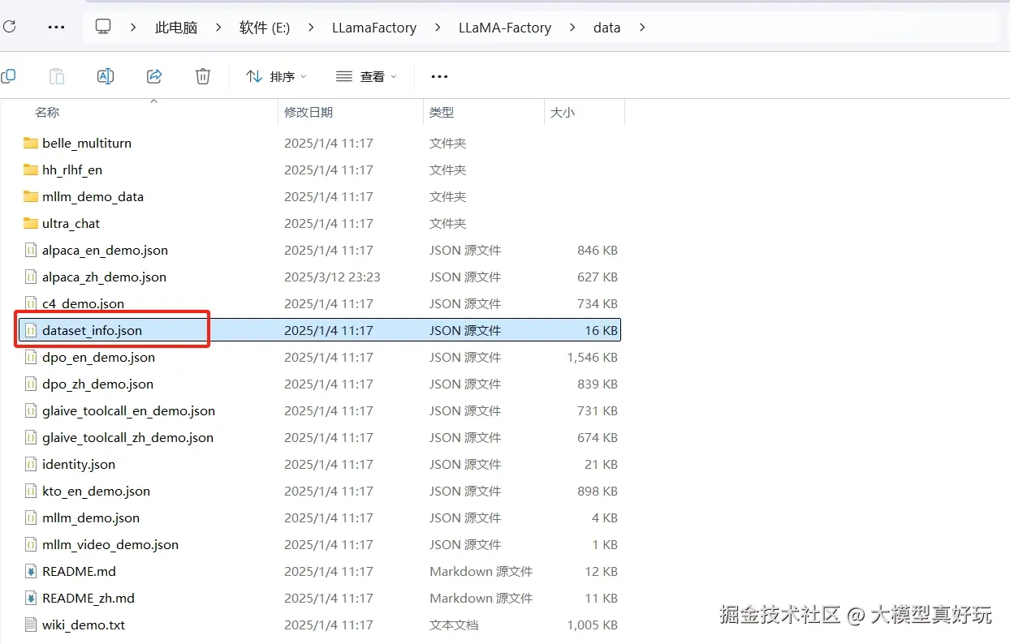
Task: Click the glaive_toolcall_zh_demo.json file icon
Action: [31, 437]
